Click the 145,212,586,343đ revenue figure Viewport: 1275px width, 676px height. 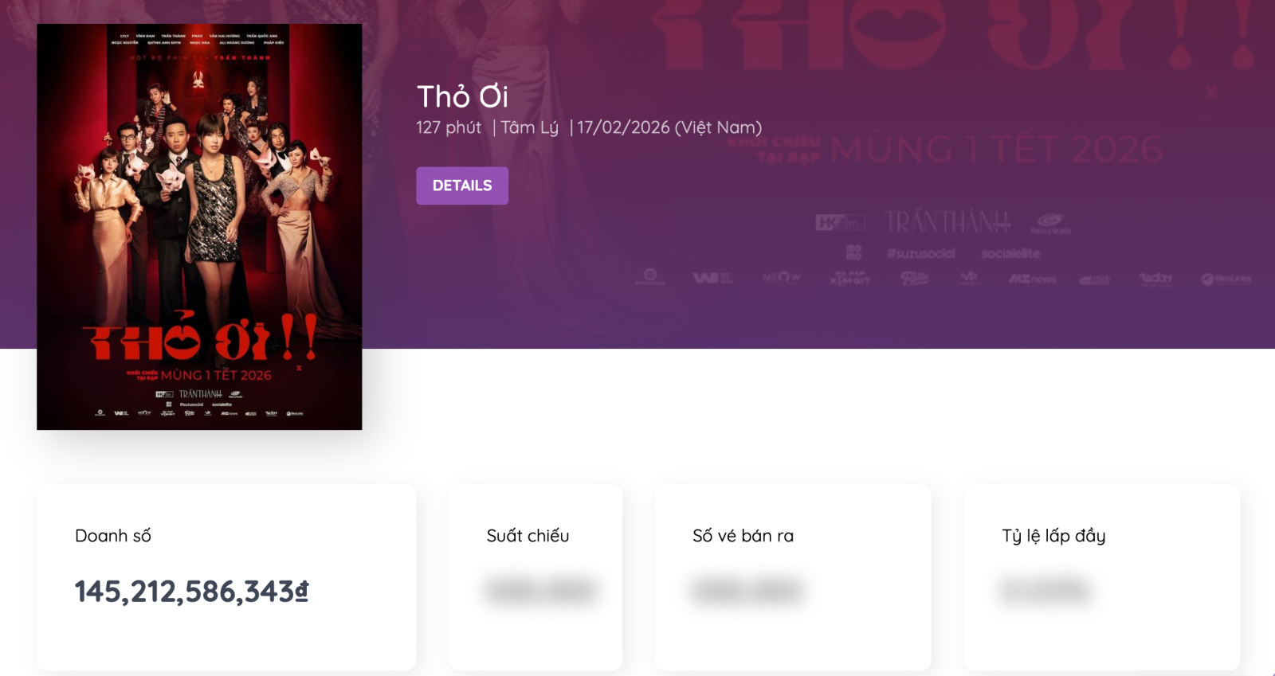191,592
